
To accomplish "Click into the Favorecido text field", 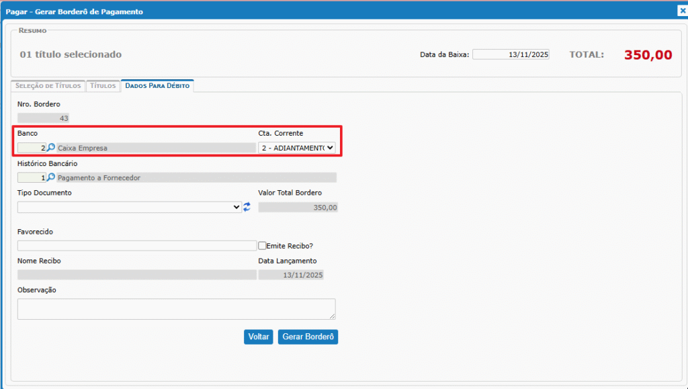I will click(136, 246).
